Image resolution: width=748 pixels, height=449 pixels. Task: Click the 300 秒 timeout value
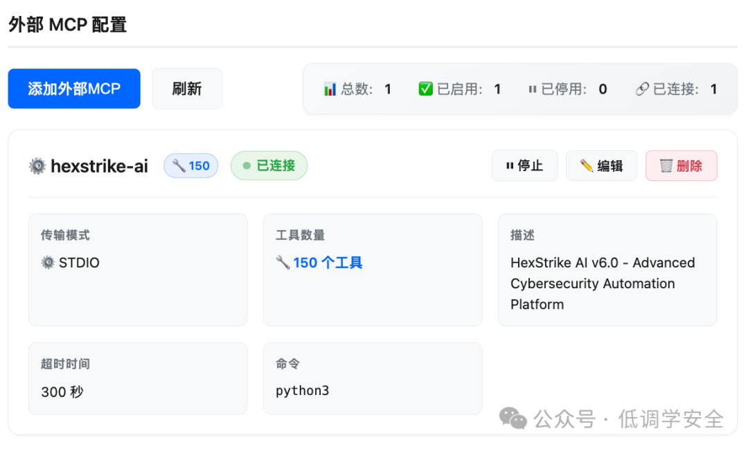coord(62,391)
